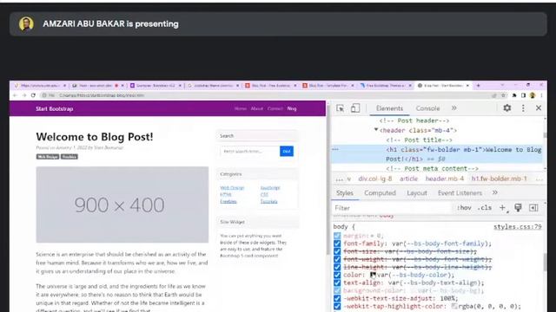
Task: Toggle the computed styles sidebar icon
Action: point(533,208)
